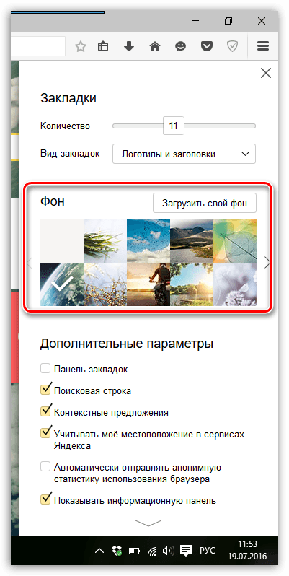Enable the Панель закладок checkbox

(x=45, y=368)
